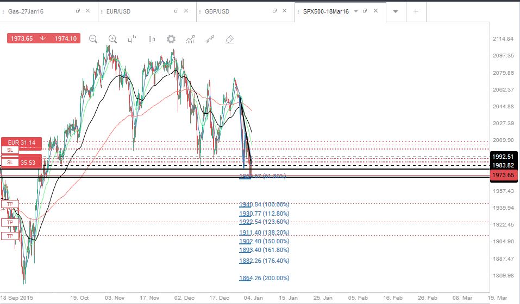Open the 4h timeframe selector
This screenshot has height=304, width=520.
[x=132, y=40]
